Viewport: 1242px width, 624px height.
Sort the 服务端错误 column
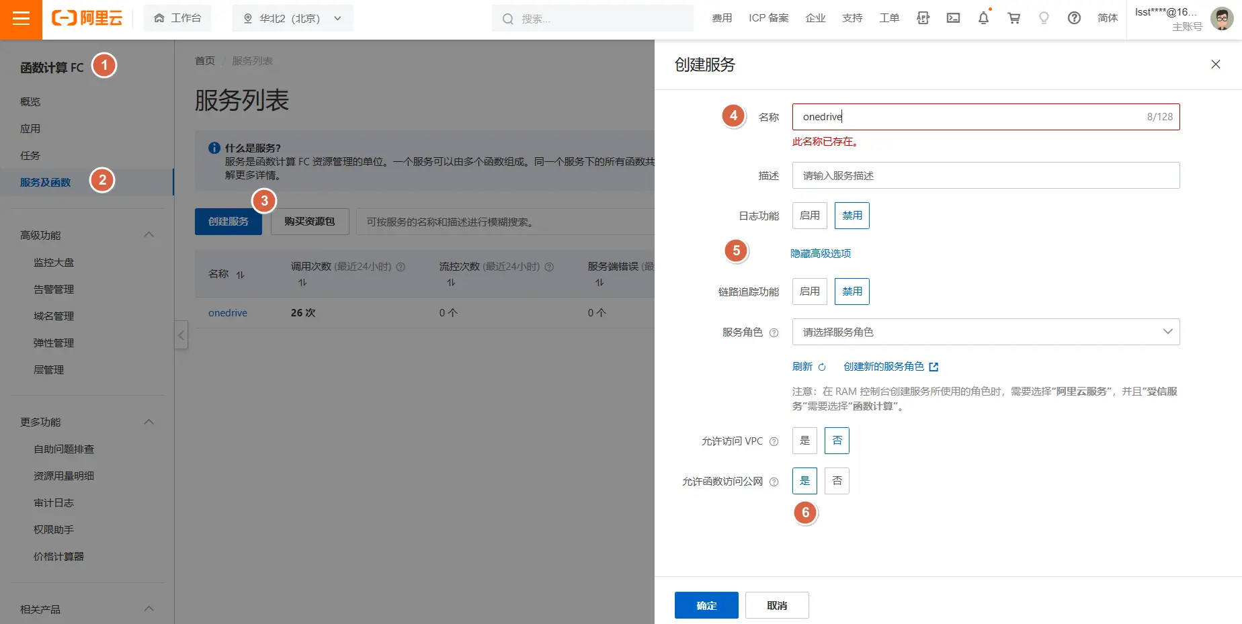[x=599, y=283]
